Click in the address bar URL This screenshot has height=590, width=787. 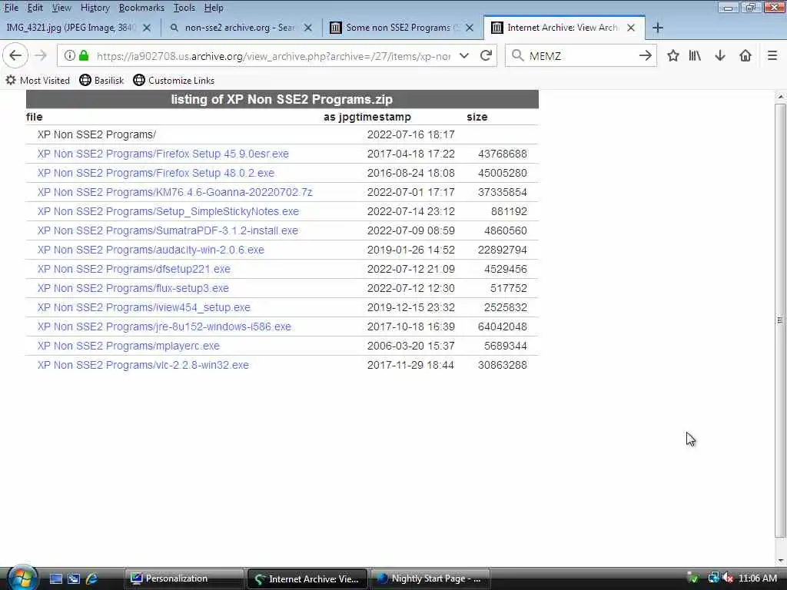point(274,55)
